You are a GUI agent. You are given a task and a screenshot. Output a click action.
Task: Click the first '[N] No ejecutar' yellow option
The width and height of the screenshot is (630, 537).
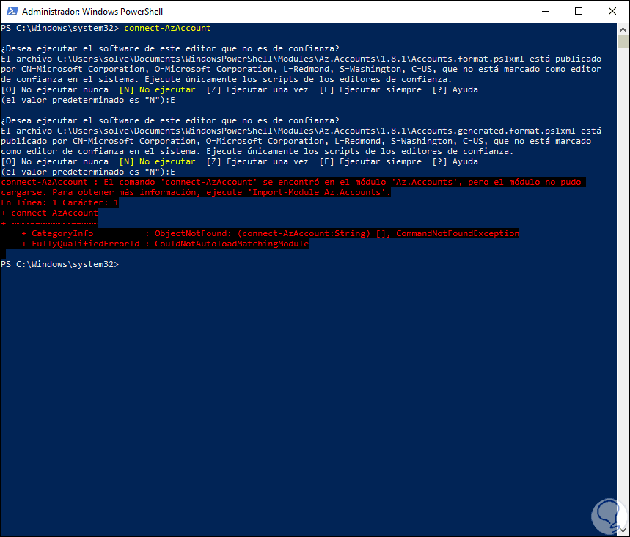coord(158,90)
